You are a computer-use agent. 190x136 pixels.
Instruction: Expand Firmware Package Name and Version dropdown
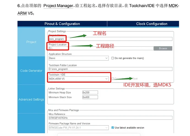click(x=78, y=128)
